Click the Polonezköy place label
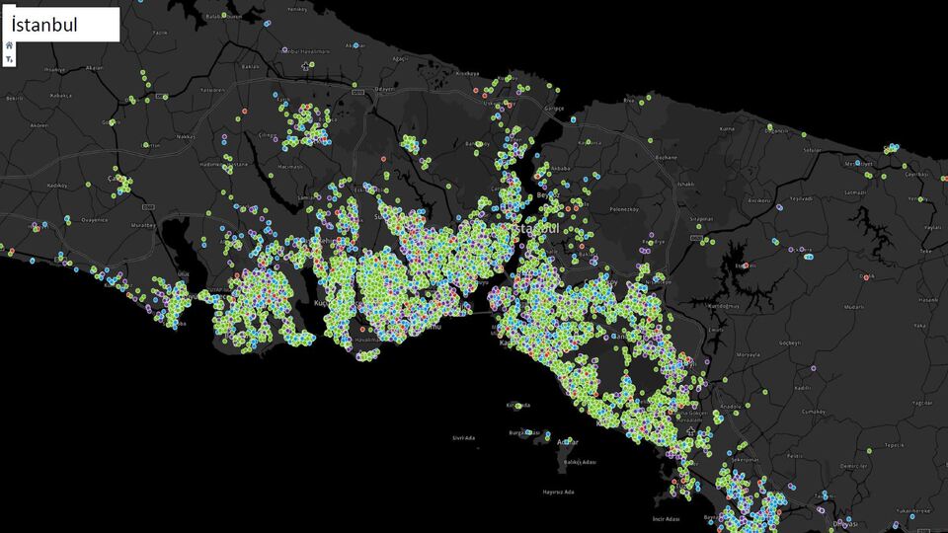The height and width of the screenshot is (533, 948). tap(626, 209)
